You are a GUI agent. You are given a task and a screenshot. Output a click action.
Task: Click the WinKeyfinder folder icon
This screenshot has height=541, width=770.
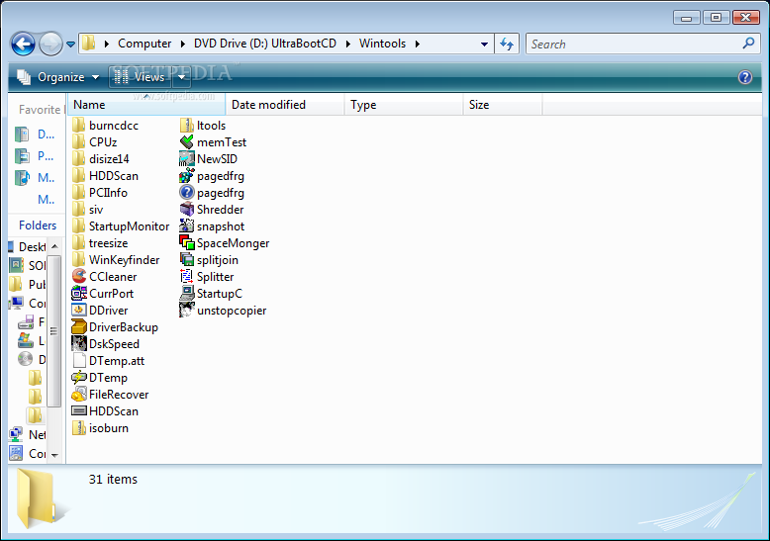(78, 260)
